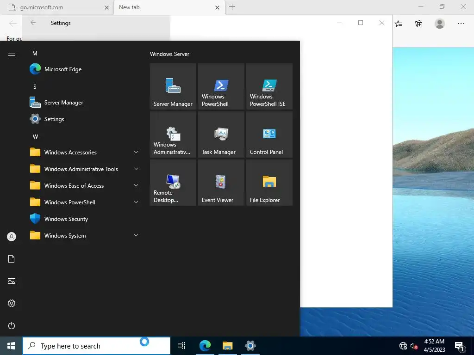Click the muted volume tray icon

[x=414, y=346]
